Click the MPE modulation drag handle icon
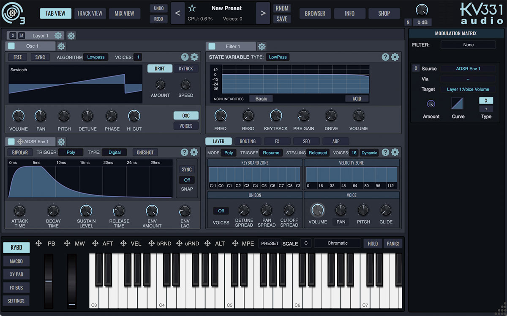 coord(235,244)
